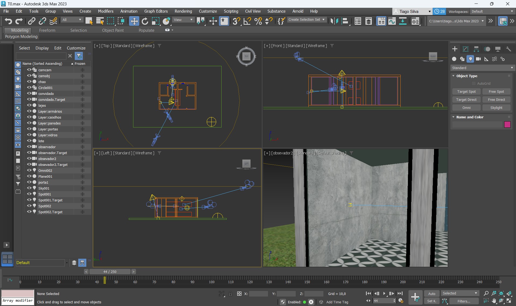This screenshot has width=516, height=306.
Task: Open the pink object color swatch
Action: 507,124
